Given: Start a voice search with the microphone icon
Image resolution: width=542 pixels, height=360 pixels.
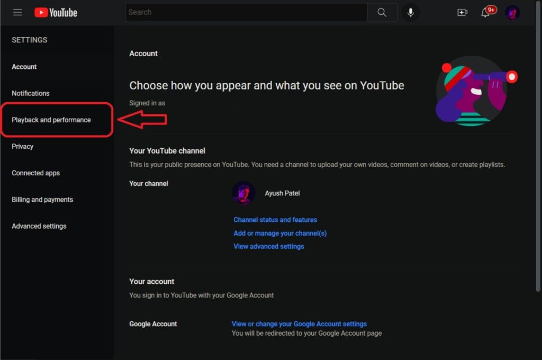Looking at the screenshot, I should click(411, 12).
